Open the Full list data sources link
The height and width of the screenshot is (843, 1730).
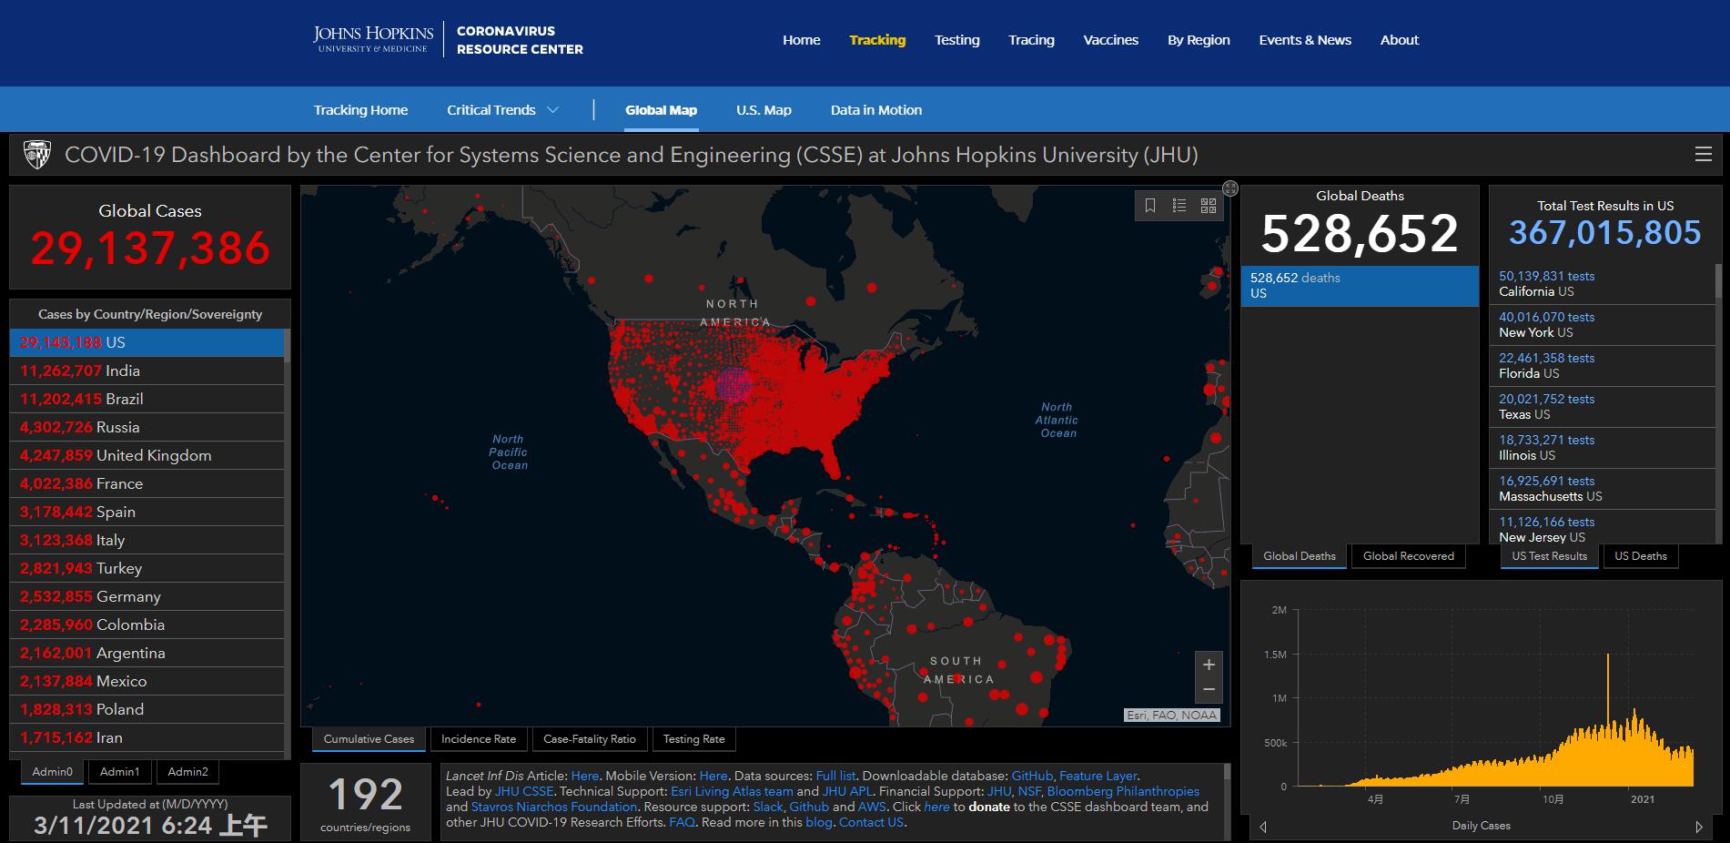(835, 777)
